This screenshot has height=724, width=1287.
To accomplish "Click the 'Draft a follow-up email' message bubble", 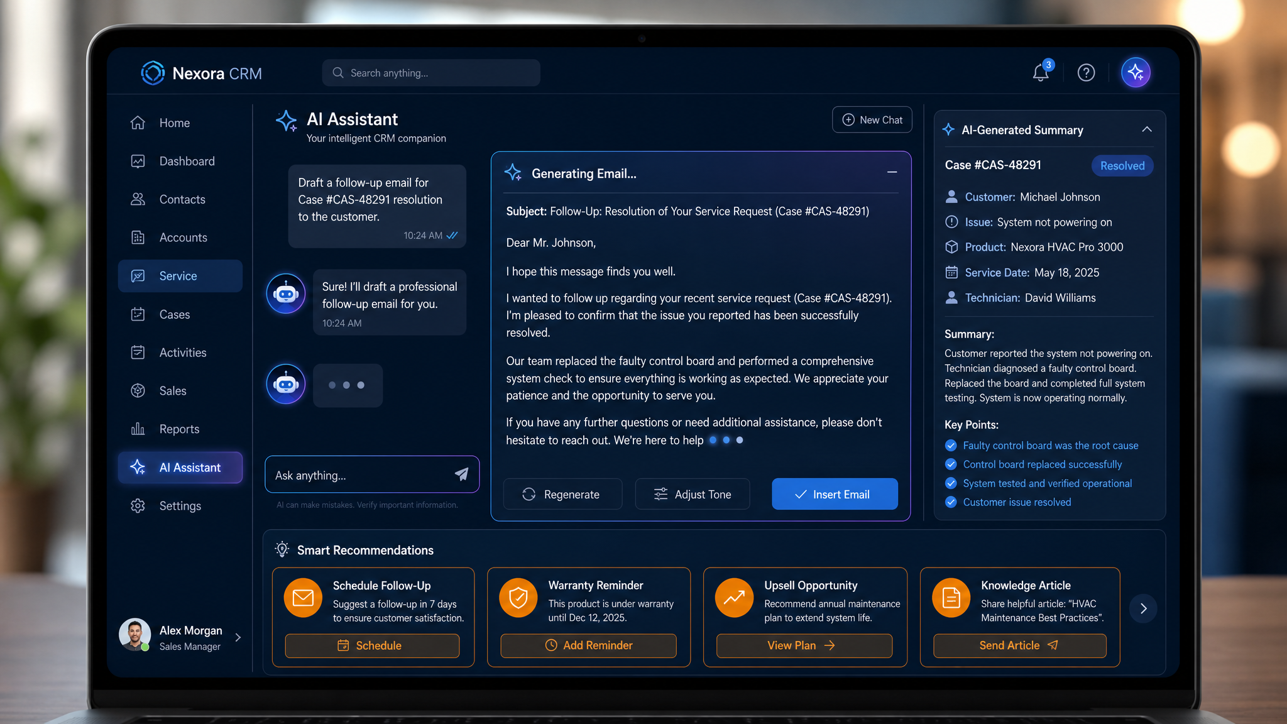I will tap(377, 206).
